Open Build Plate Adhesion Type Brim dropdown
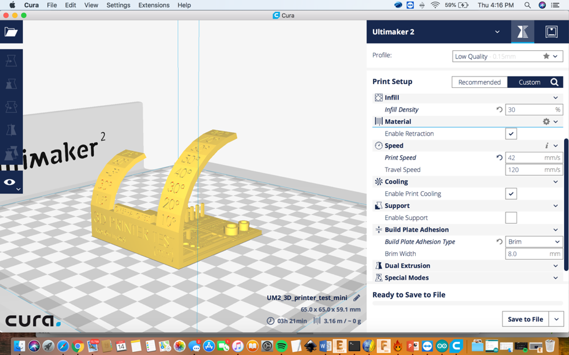This screenshot has height=355, width=569. (534, 242)
